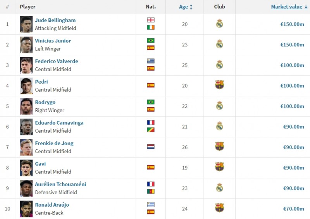Click Ronald Araújo's €70.00m market value

click(x=293, y=209)
